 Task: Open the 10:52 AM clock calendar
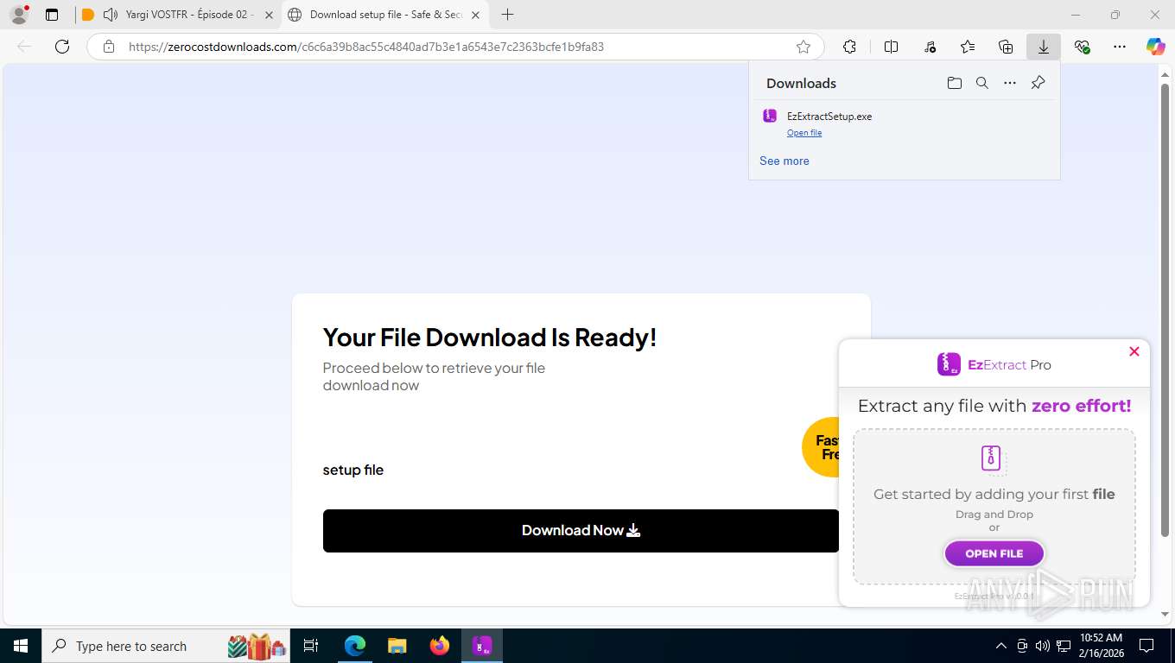click(x=1101, y=646)
